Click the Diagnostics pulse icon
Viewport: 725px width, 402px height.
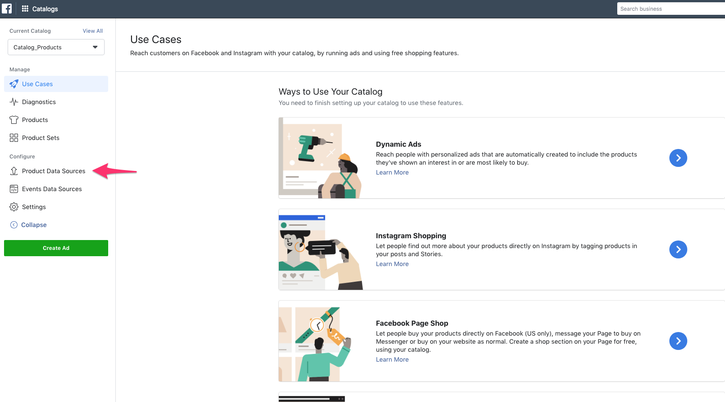[x=14, y=102]
